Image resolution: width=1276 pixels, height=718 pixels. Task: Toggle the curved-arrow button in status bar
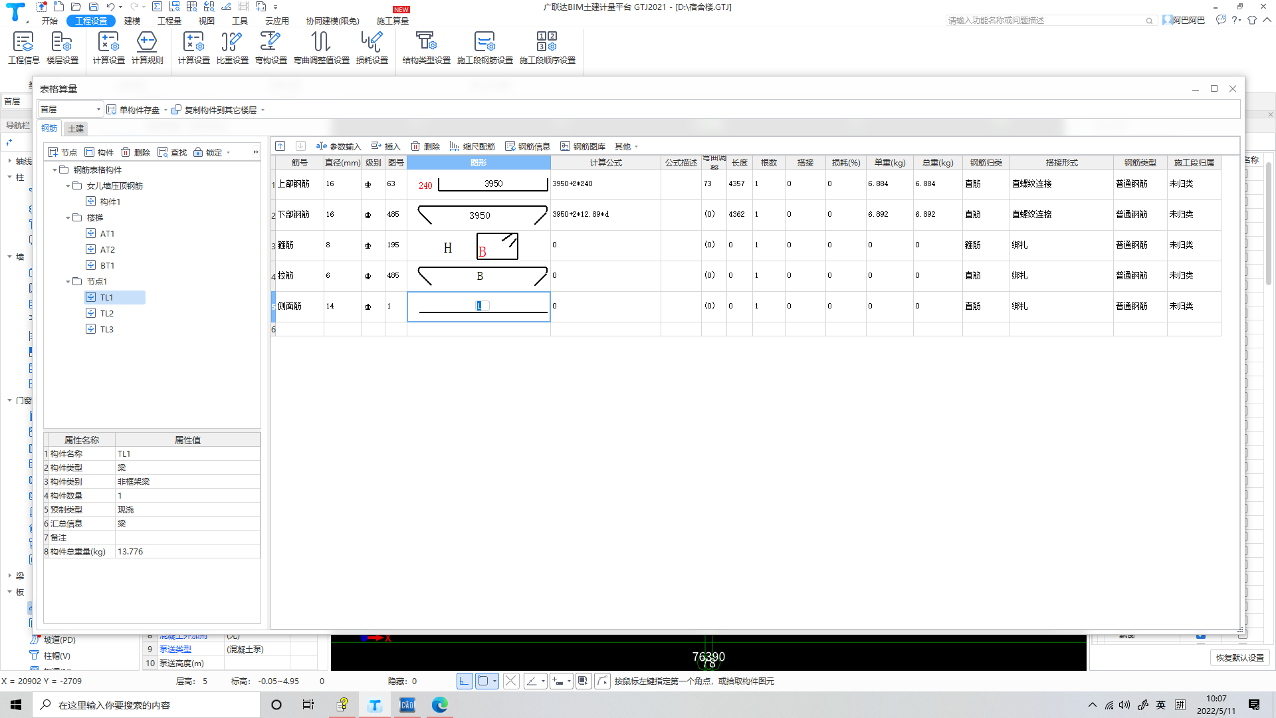[602, 681]
